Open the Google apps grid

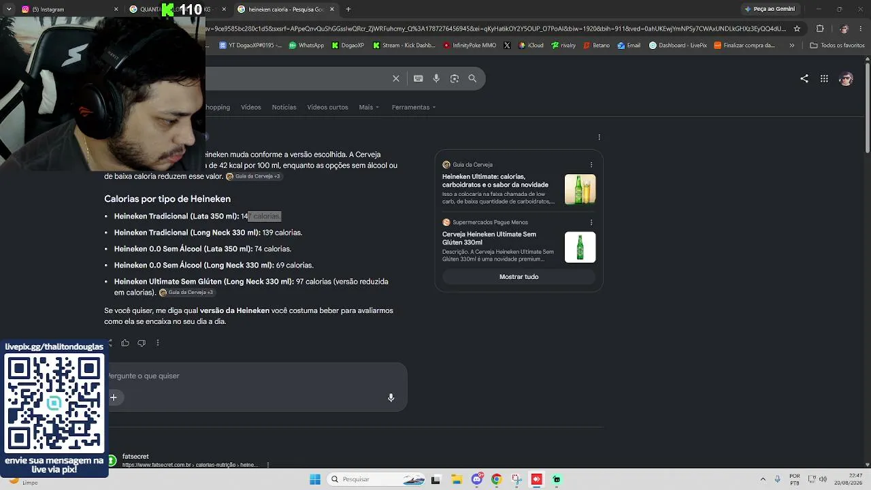[824, 78]
